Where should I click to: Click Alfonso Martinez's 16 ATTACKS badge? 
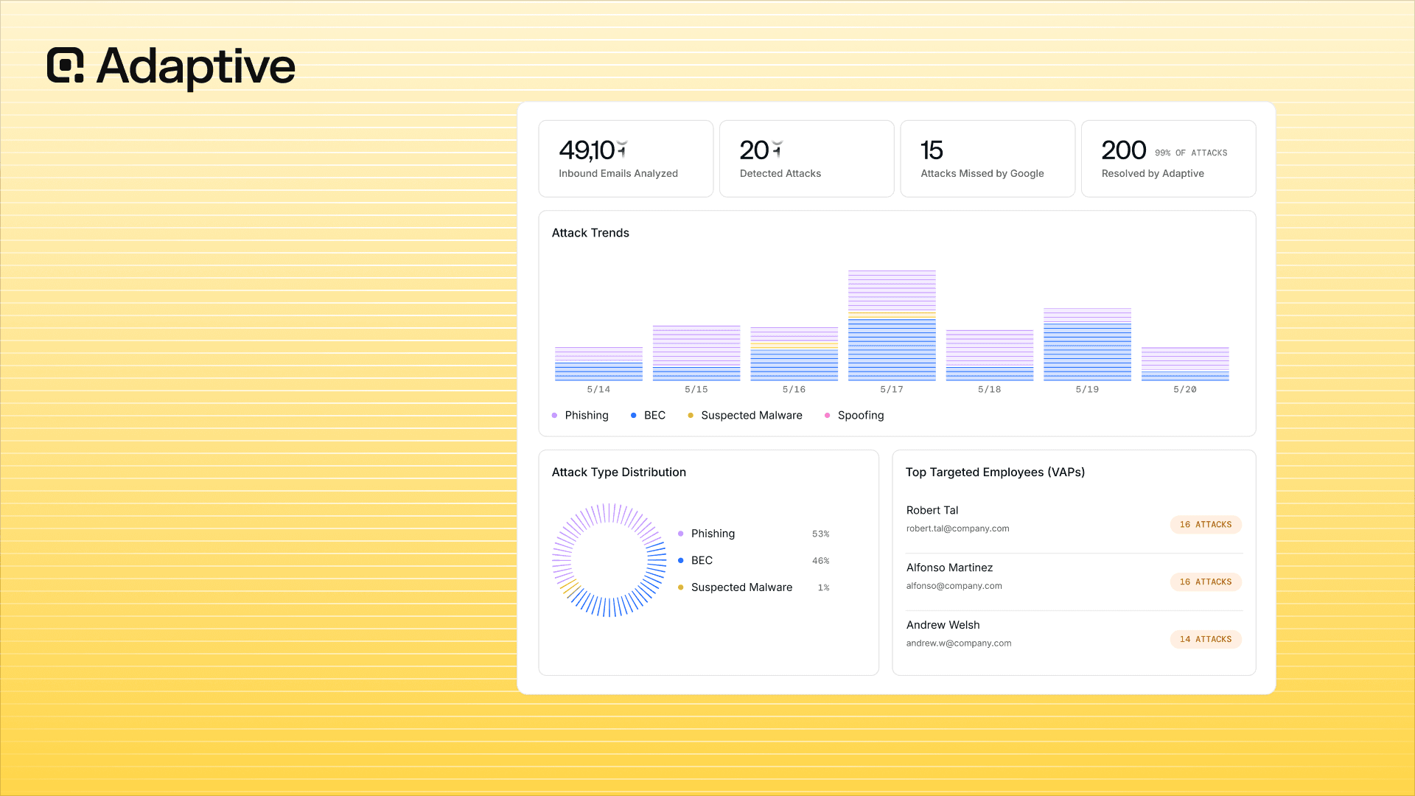pyautogui.click(x=1206, y=582)
